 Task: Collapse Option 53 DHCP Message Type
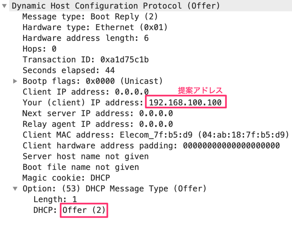pos(15,189)
